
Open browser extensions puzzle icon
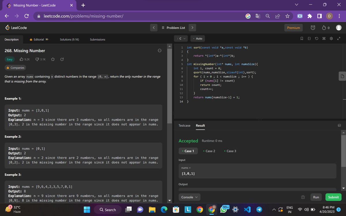click(x=310, y=16)
